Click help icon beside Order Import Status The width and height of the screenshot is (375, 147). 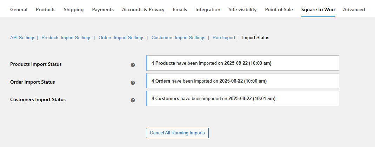point(133,83)
